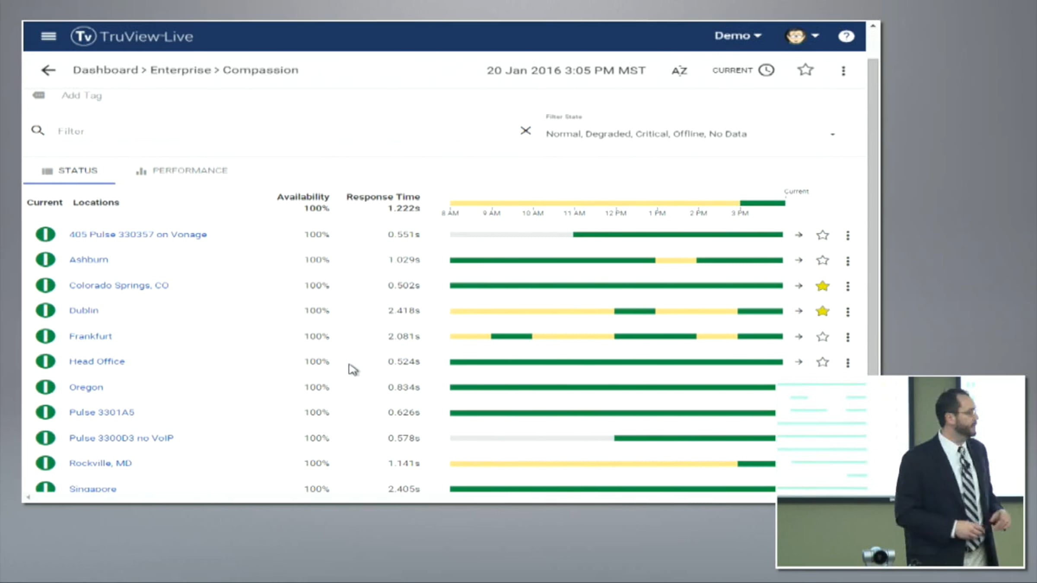Open the help question mark icon
The width and height of the screenshot is (1037, 583).
pyautogui.click(x=846, y=36)
